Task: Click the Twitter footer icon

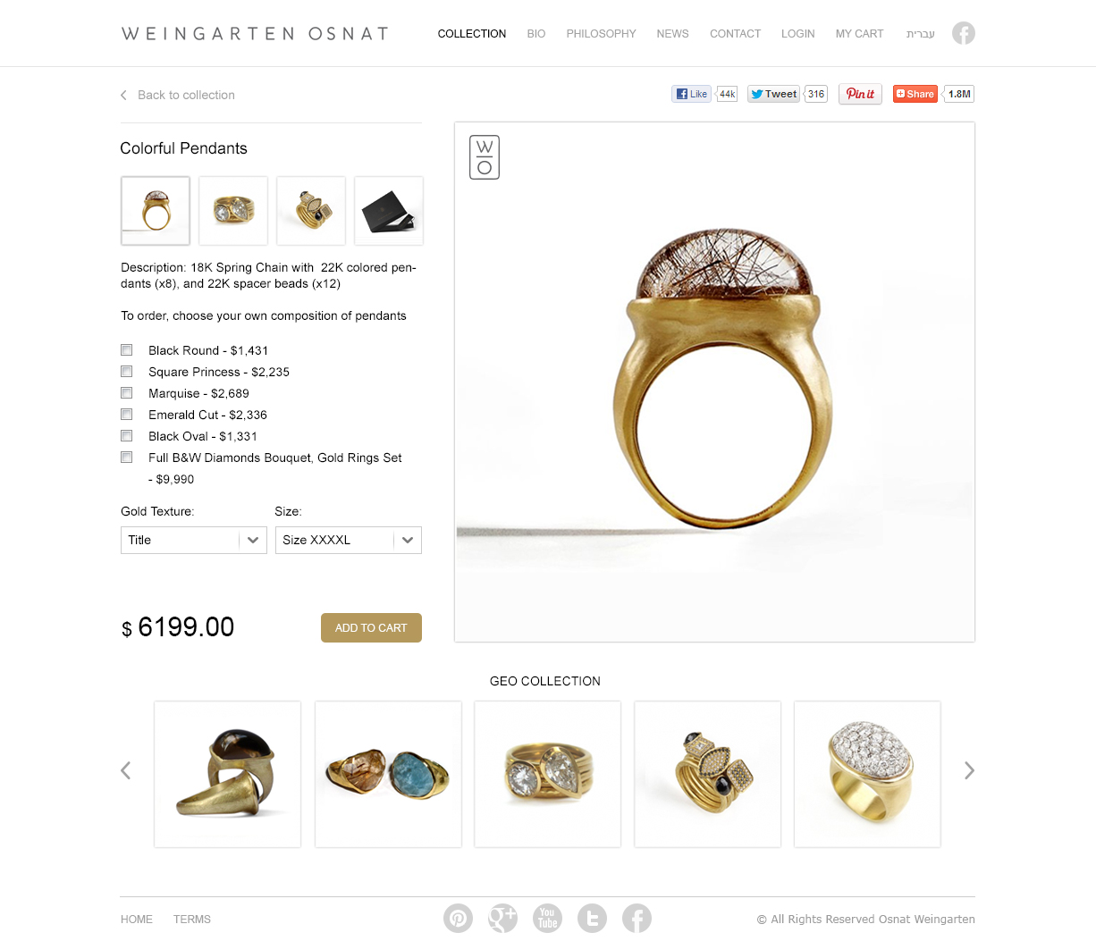Action: point(592,918)
